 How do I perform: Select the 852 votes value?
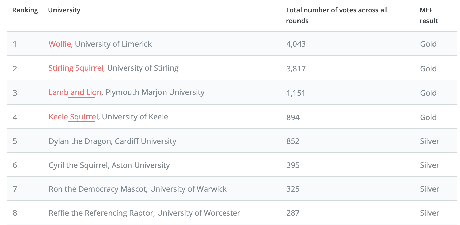click(x=293, y=141)
